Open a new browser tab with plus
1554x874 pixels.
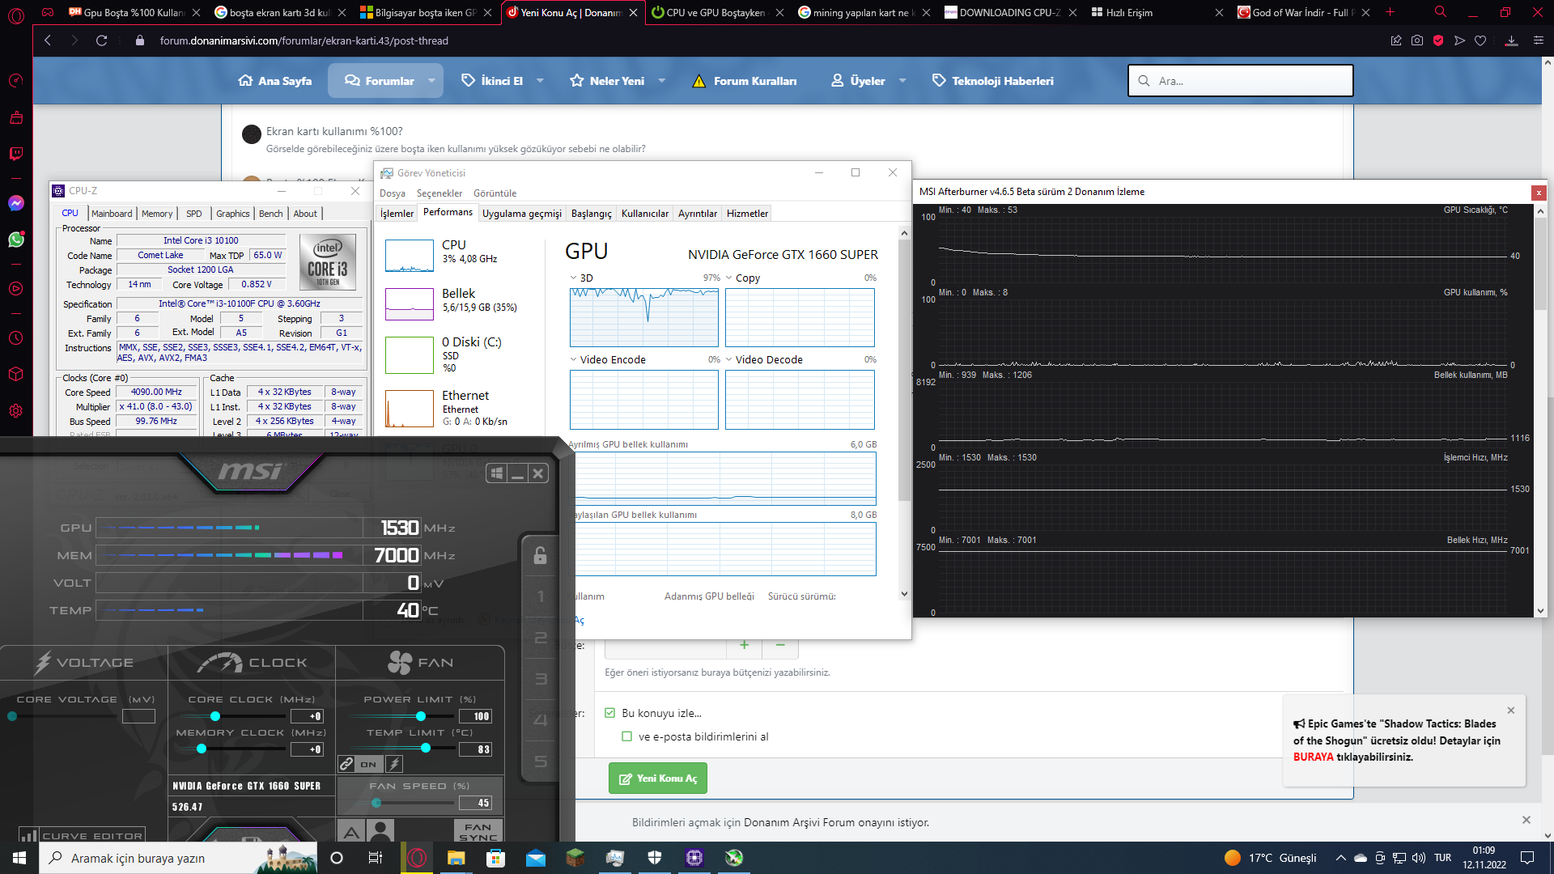pos(1390,12)
